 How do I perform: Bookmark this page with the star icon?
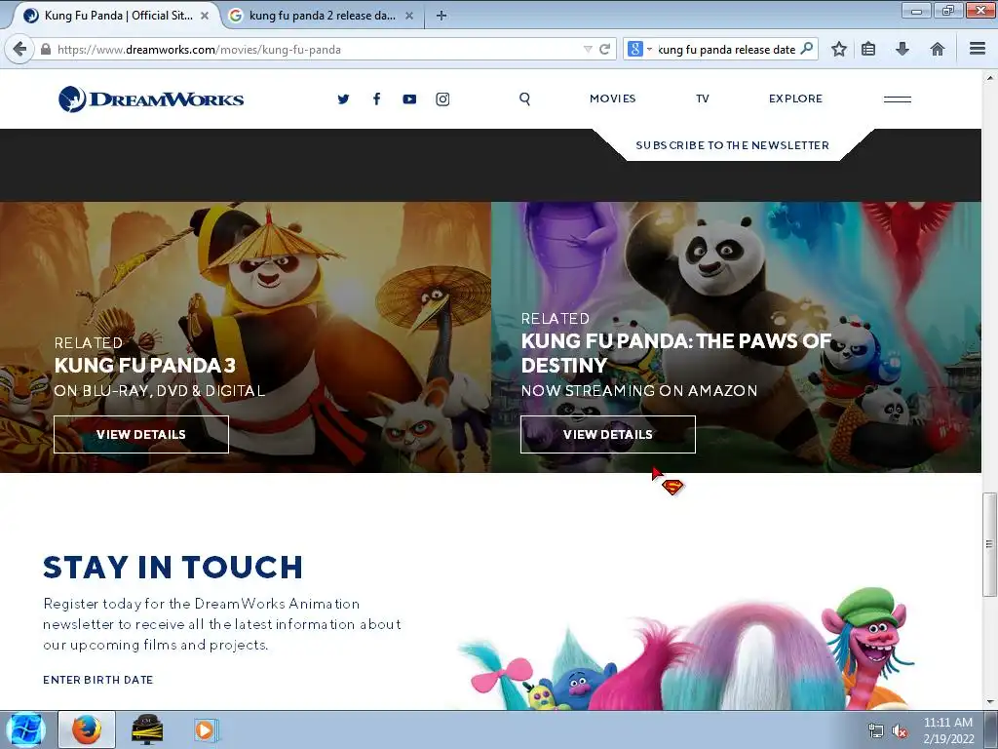pyautogui.click(x=839, y=49)
